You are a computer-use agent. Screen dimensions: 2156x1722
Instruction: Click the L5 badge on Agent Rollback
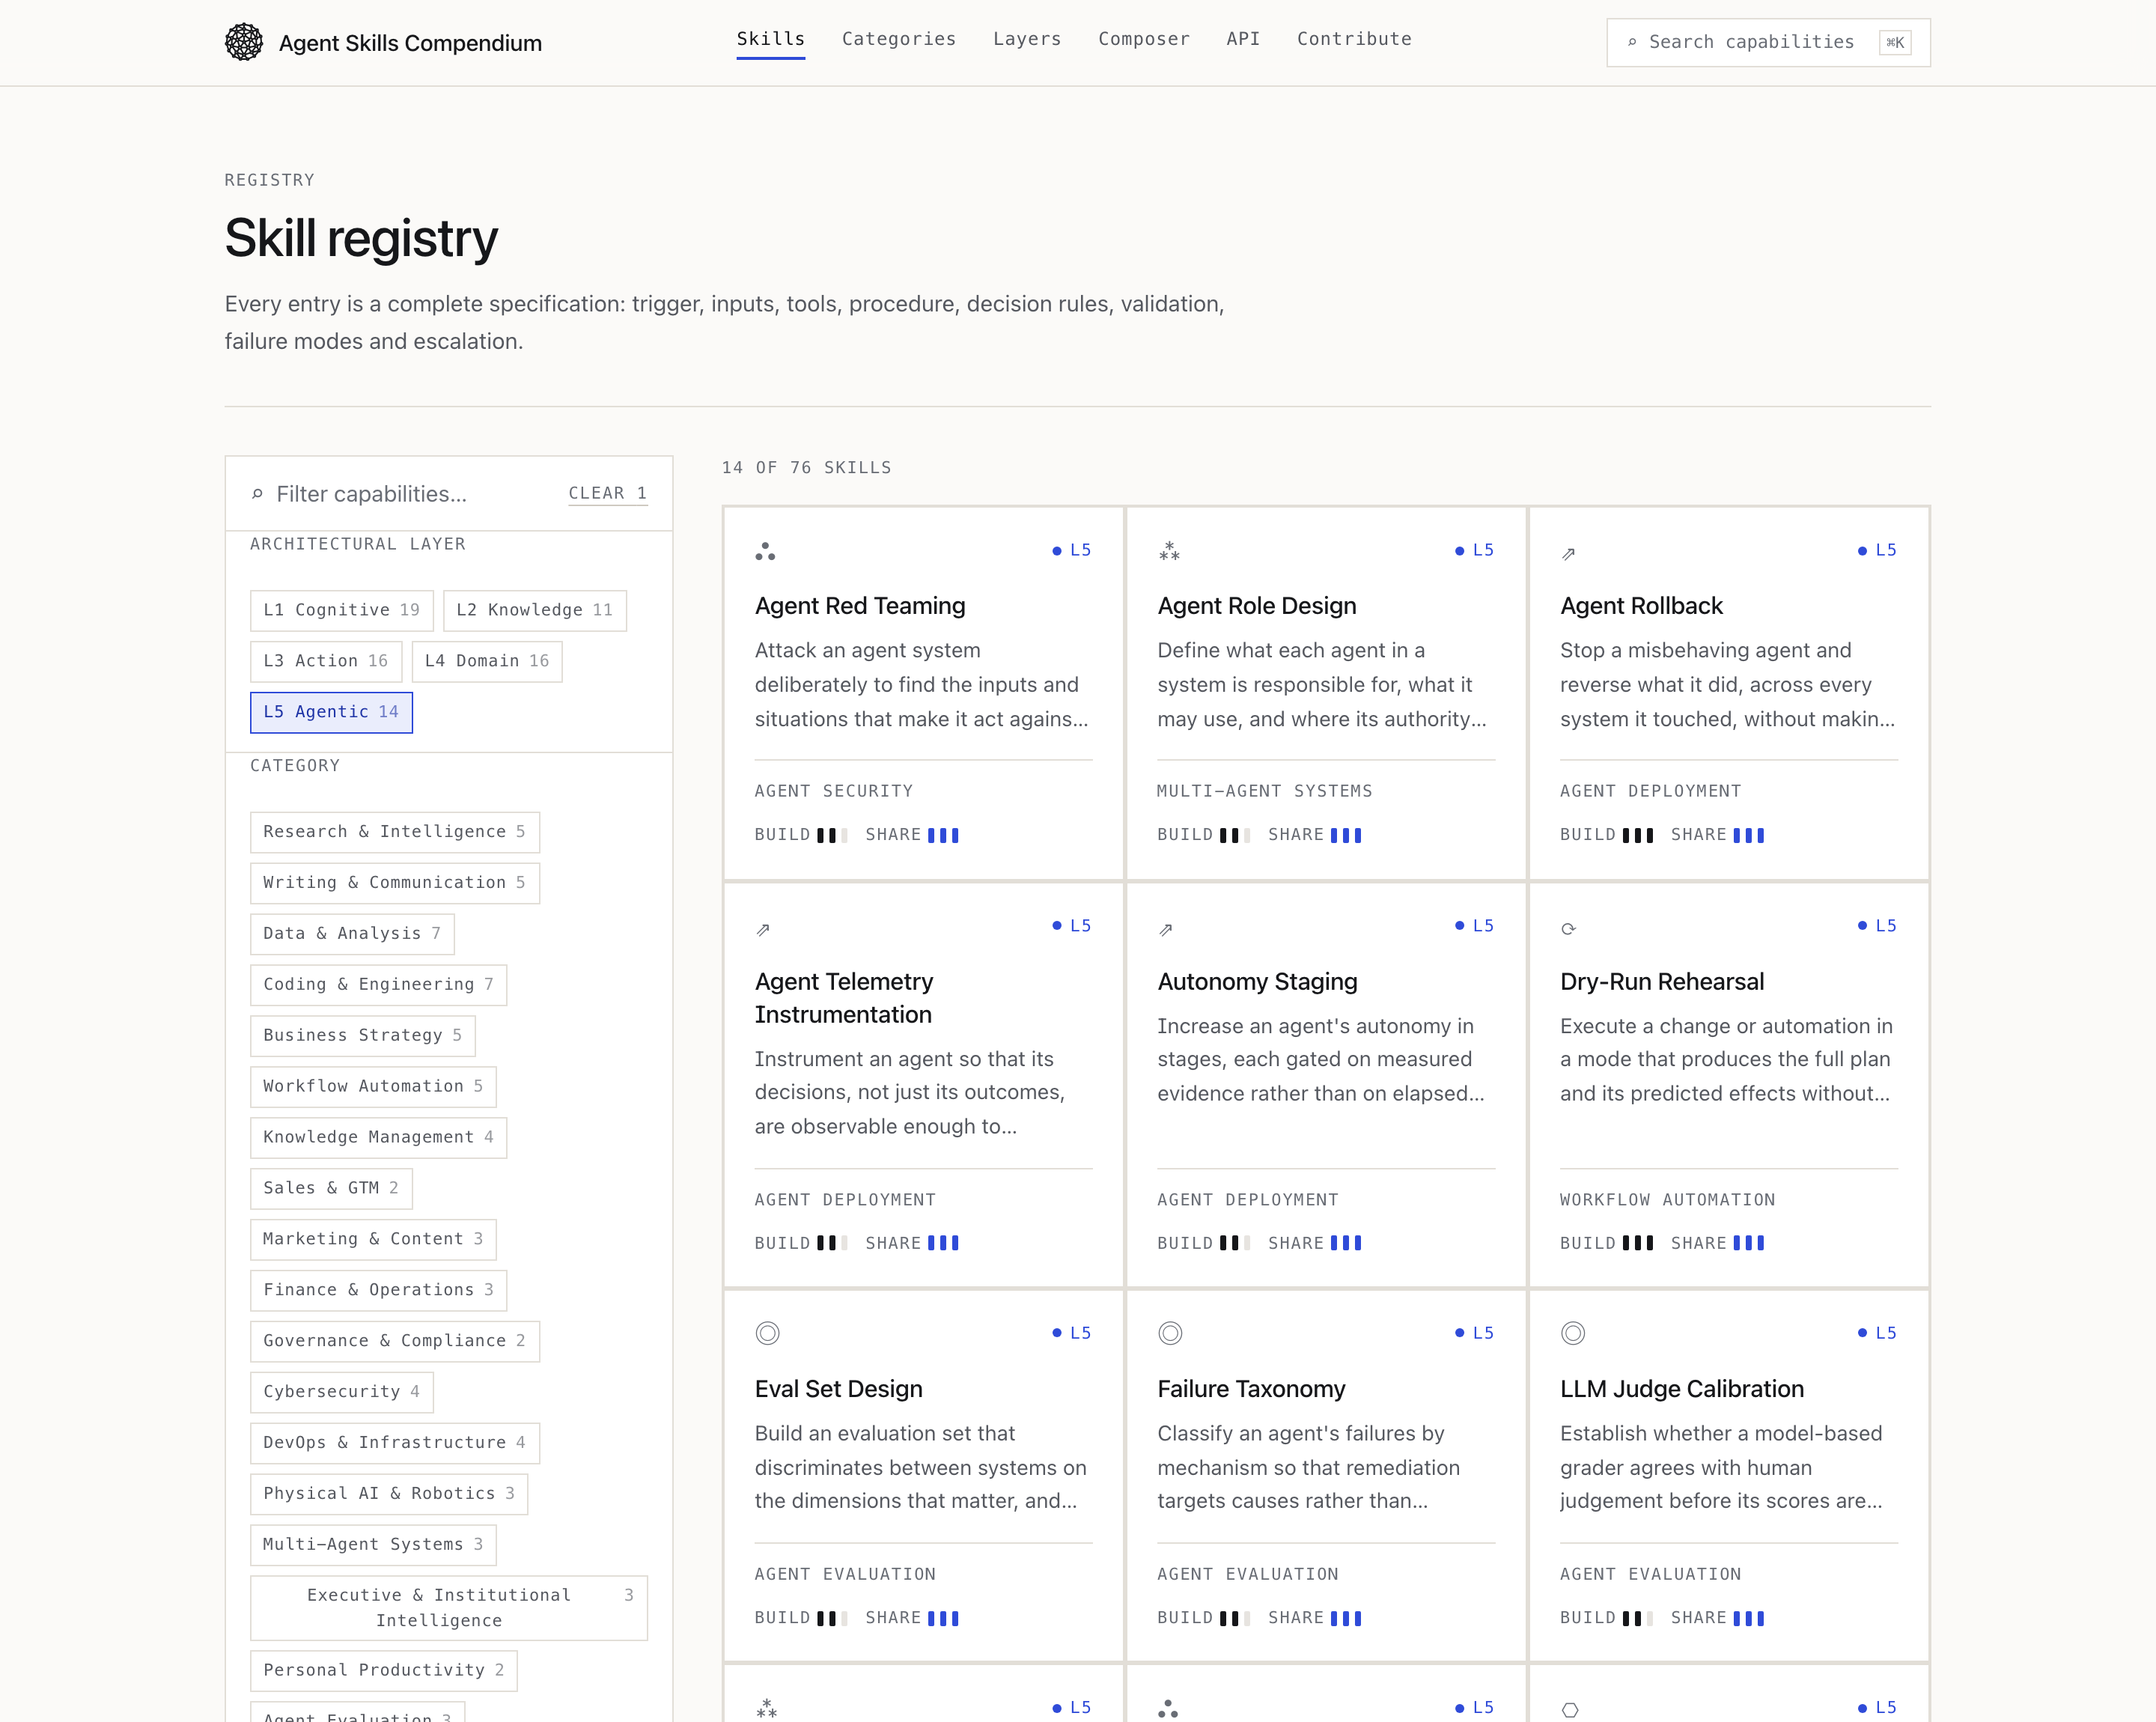point(1877,550)
